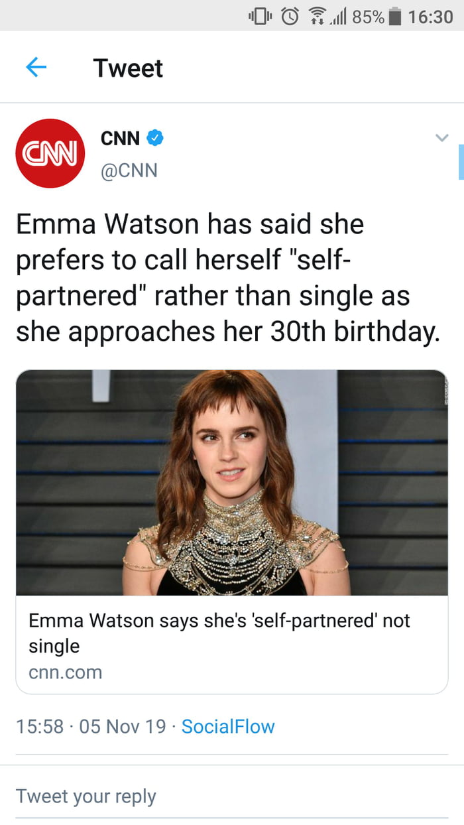Tap the cellular signal strength icon

pyautogui.click(x=341, y=17)
